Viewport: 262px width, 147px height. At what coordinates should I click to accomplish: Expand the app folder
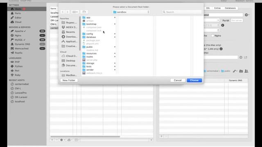[115, 18]
